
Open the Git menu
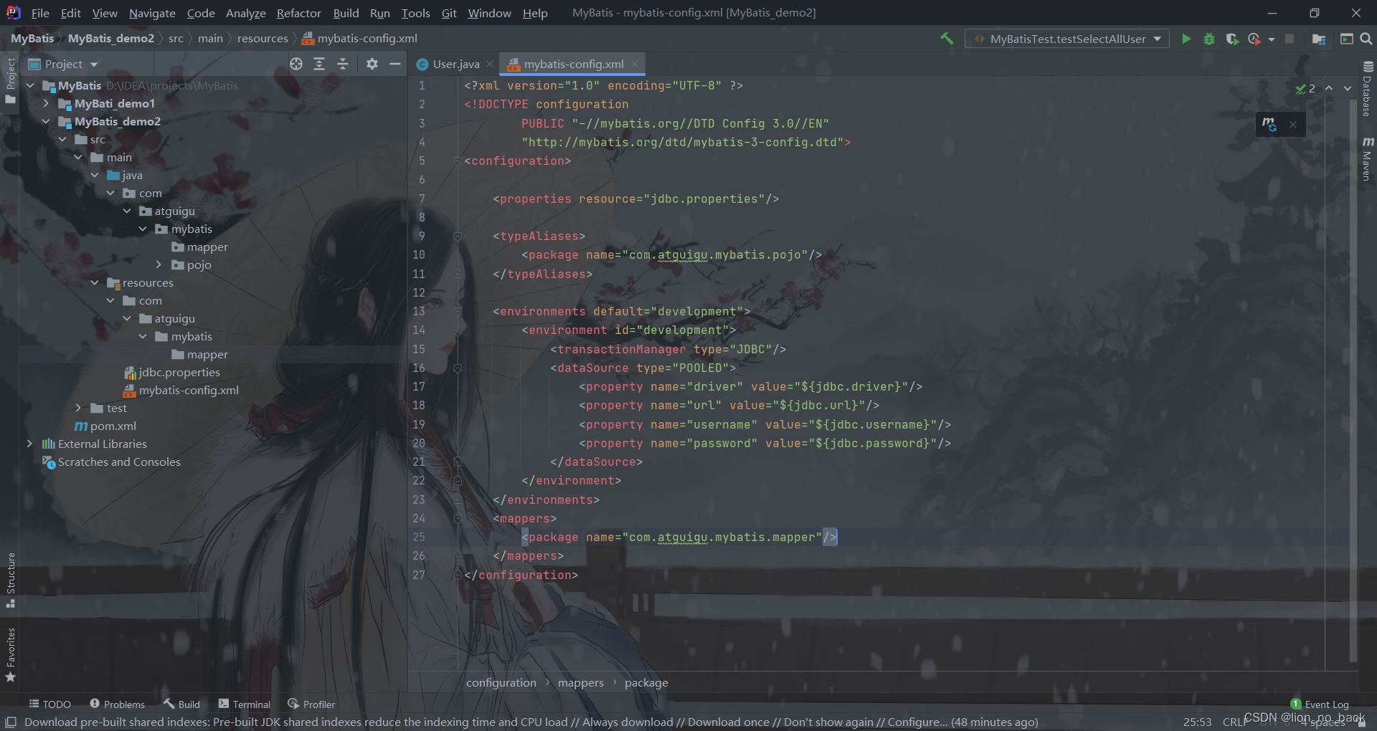point(449,13)
